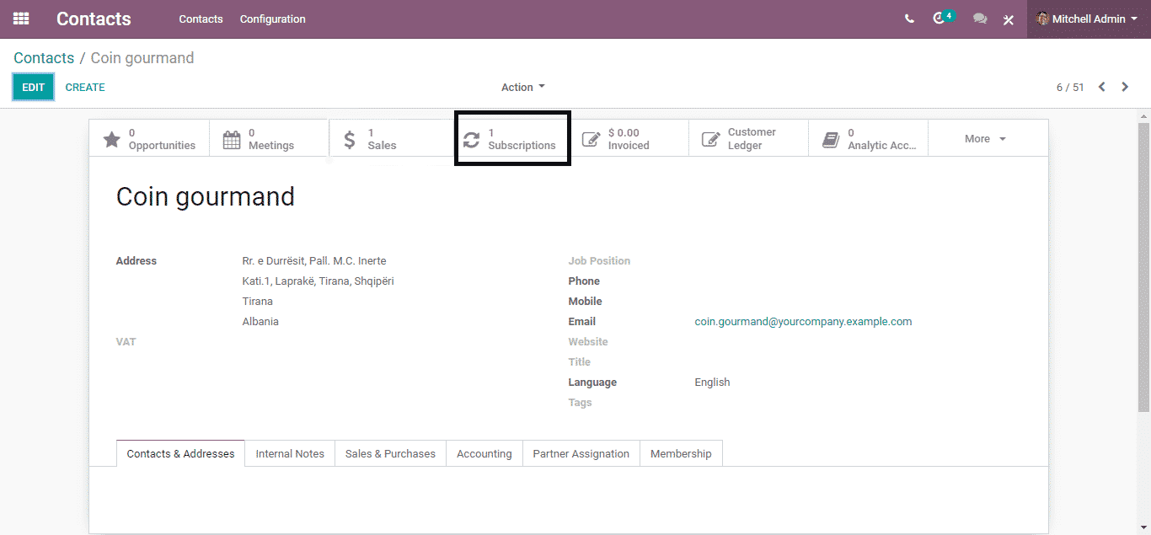Click the phone call icon in top bar

909,19
